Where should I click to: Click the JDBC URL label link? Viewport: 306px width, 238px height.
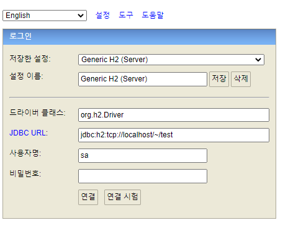click(29, 133)
